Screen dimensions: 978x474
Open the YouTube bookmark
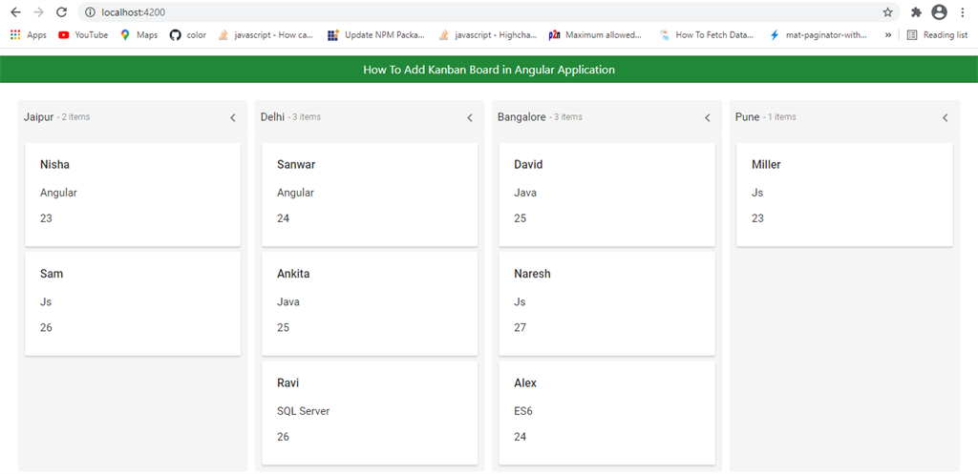(83, 35)
